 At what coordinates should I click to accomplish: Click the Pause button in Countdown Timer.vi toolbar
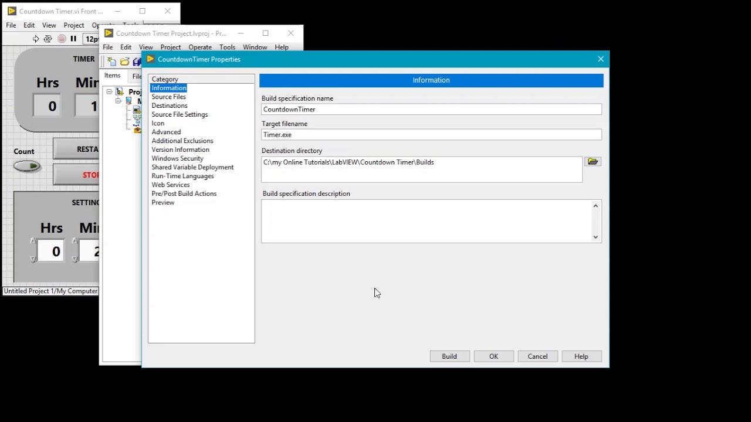coord(73,39)
